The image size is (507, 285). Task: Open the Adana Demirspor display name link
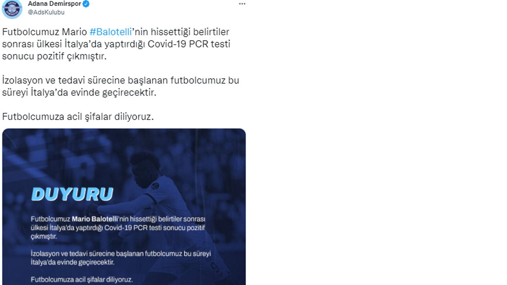(x=54, y=4)
